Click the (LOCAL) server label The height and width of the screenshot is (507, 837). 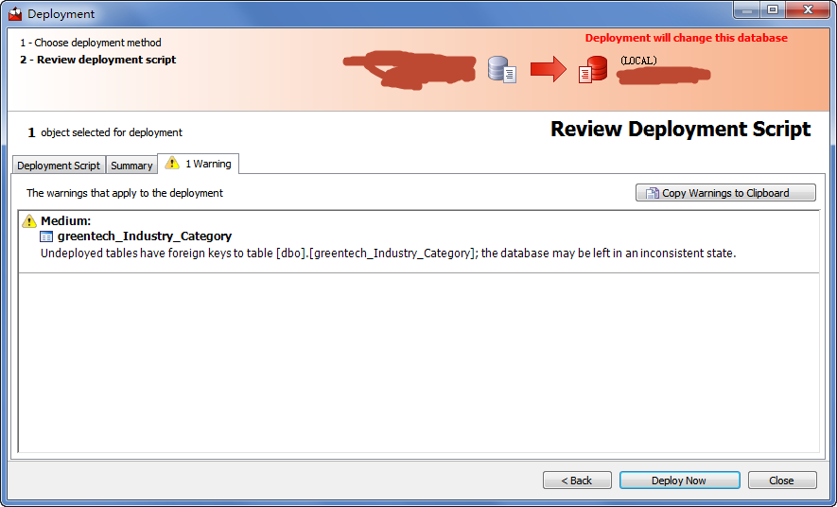[x=638, y=61]
